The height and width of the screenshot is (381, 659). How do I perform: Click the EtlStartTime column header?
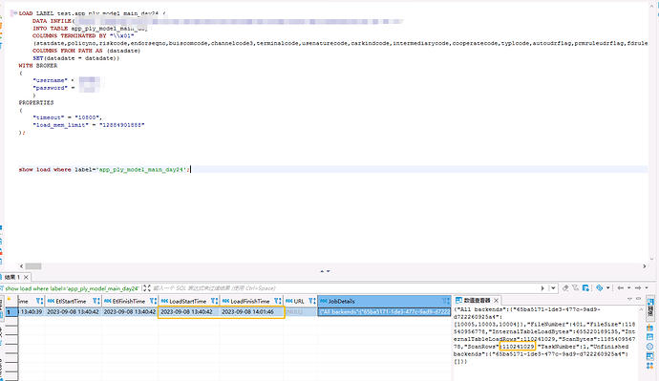[x=74, y=301]
